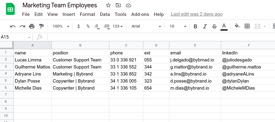
Task: Select the cell 'Lucas Limma'
Action: click(x=33, y=60)
